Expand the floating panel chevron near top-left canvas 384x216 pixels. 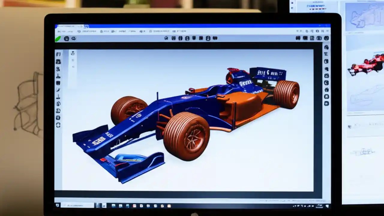pyautogui.click(x=73, y=54)
